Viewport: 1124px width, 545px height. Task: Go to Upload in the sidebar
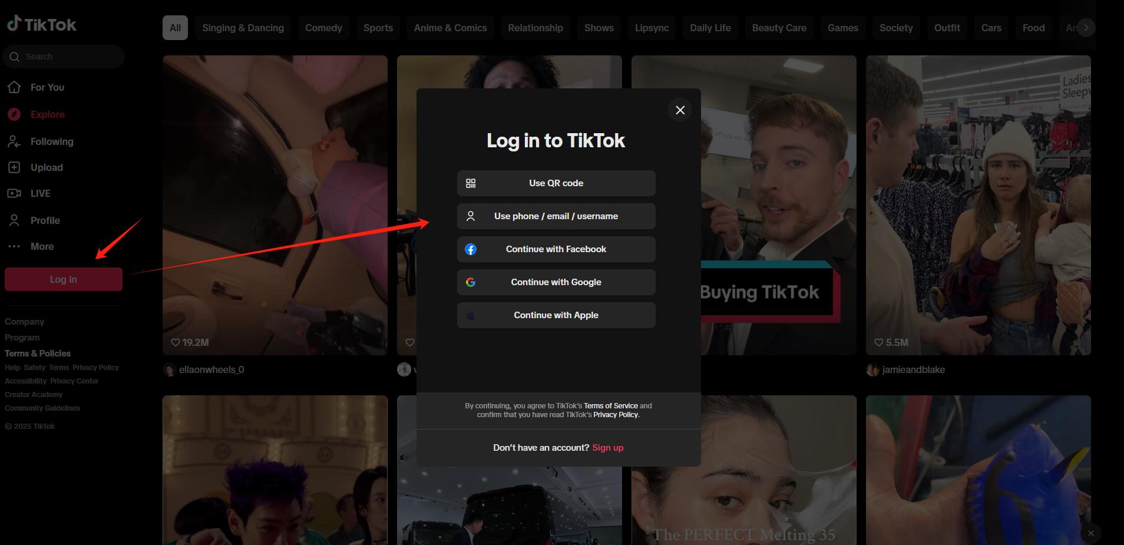(x=47, y=167)
